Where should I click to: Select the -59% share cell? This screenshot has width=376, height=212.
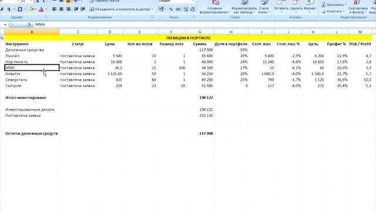point(231,50)
